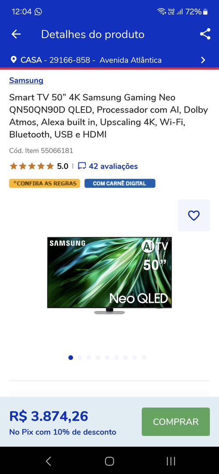Tap the reviews speech bubble icon
219x474 pixels.
(82, 166)
